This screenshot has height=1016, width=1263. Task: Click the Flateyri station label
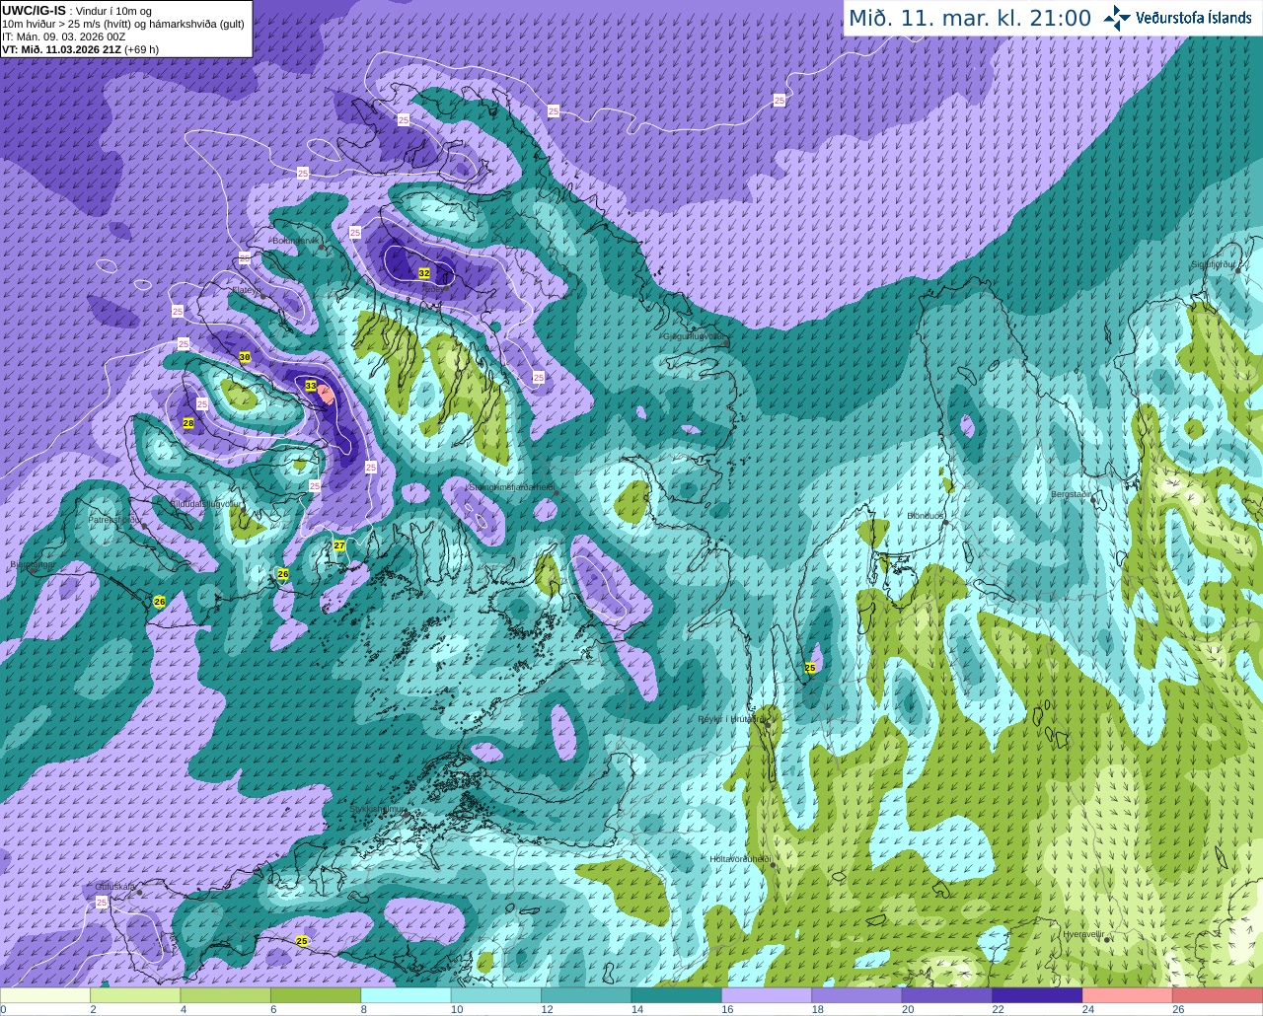coord(246,290)
